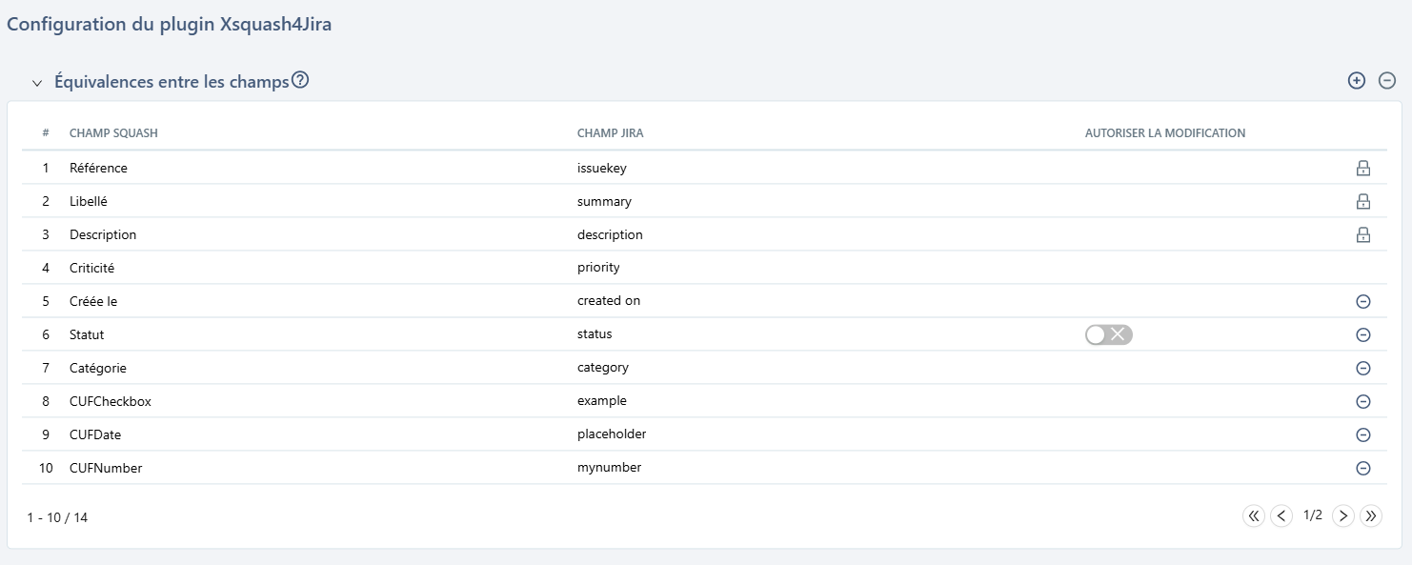The height and width of the screenshot is (565, 1412).
Task: Select the CUFCheckbox cell
Action: point(111,401)
